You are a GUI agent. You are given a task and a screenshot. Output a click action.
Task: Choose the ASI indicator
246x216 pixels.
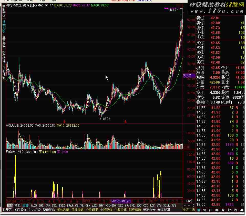95,205
